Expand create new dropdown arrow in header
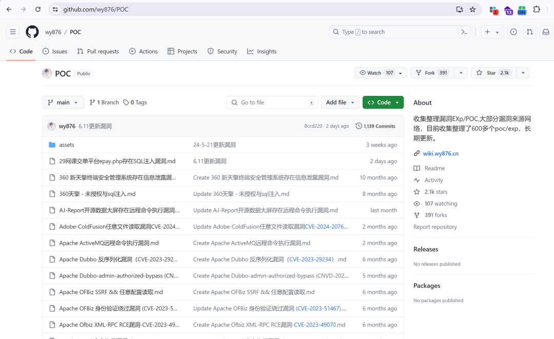Image resolution: width=554 pixels, height=339 pixels. [497, 32]
